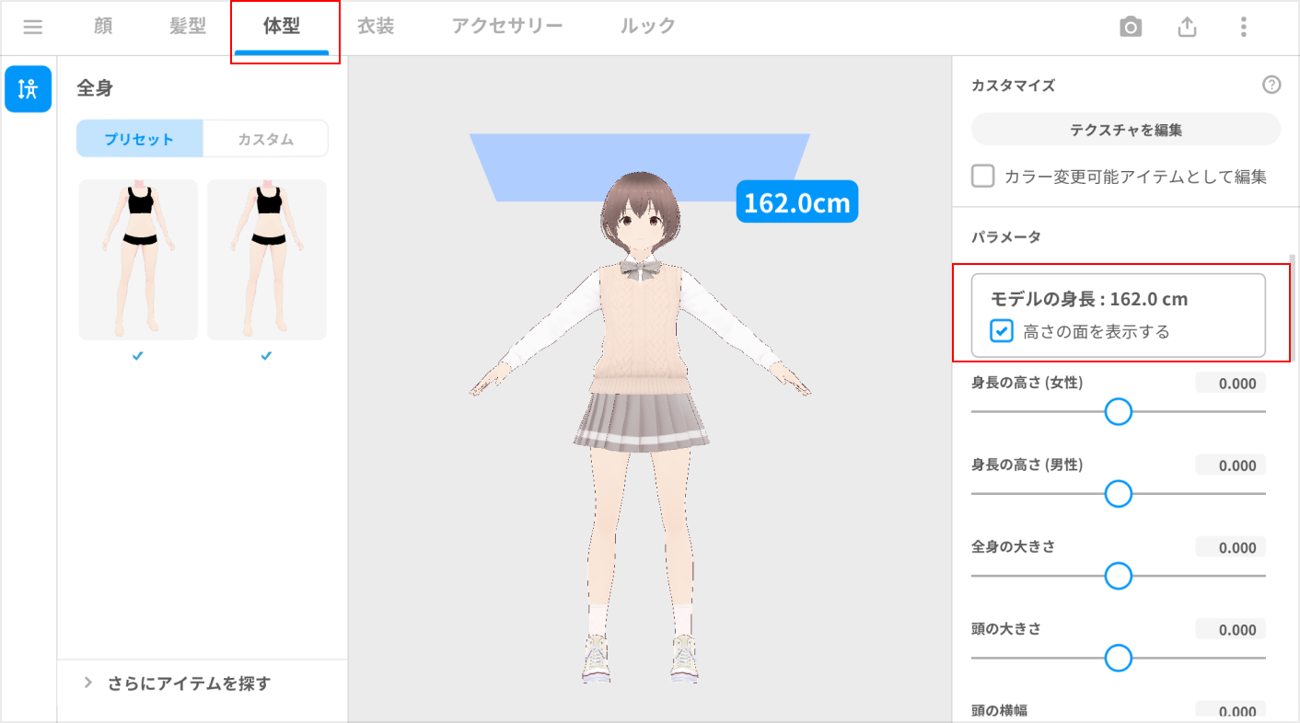Go to the アクセサリー tab
Screen dimensions: 1300x723
coord(507,27)
